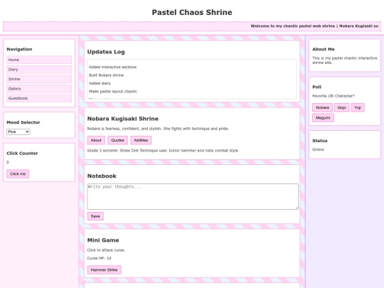
Task: Click the Nobara Kugisaki Shrine heading
Action: pyautogui.click(x=123, y=119)
